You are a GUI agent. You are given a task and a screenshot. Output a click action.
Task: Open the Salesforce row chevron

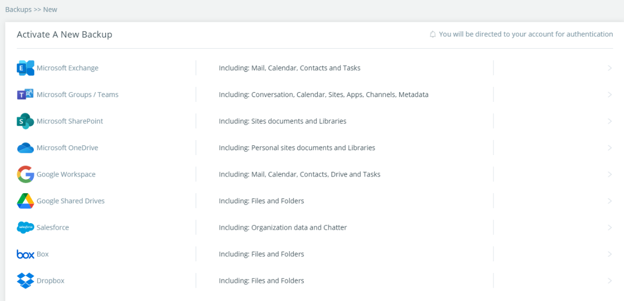[x=610, y=227]
